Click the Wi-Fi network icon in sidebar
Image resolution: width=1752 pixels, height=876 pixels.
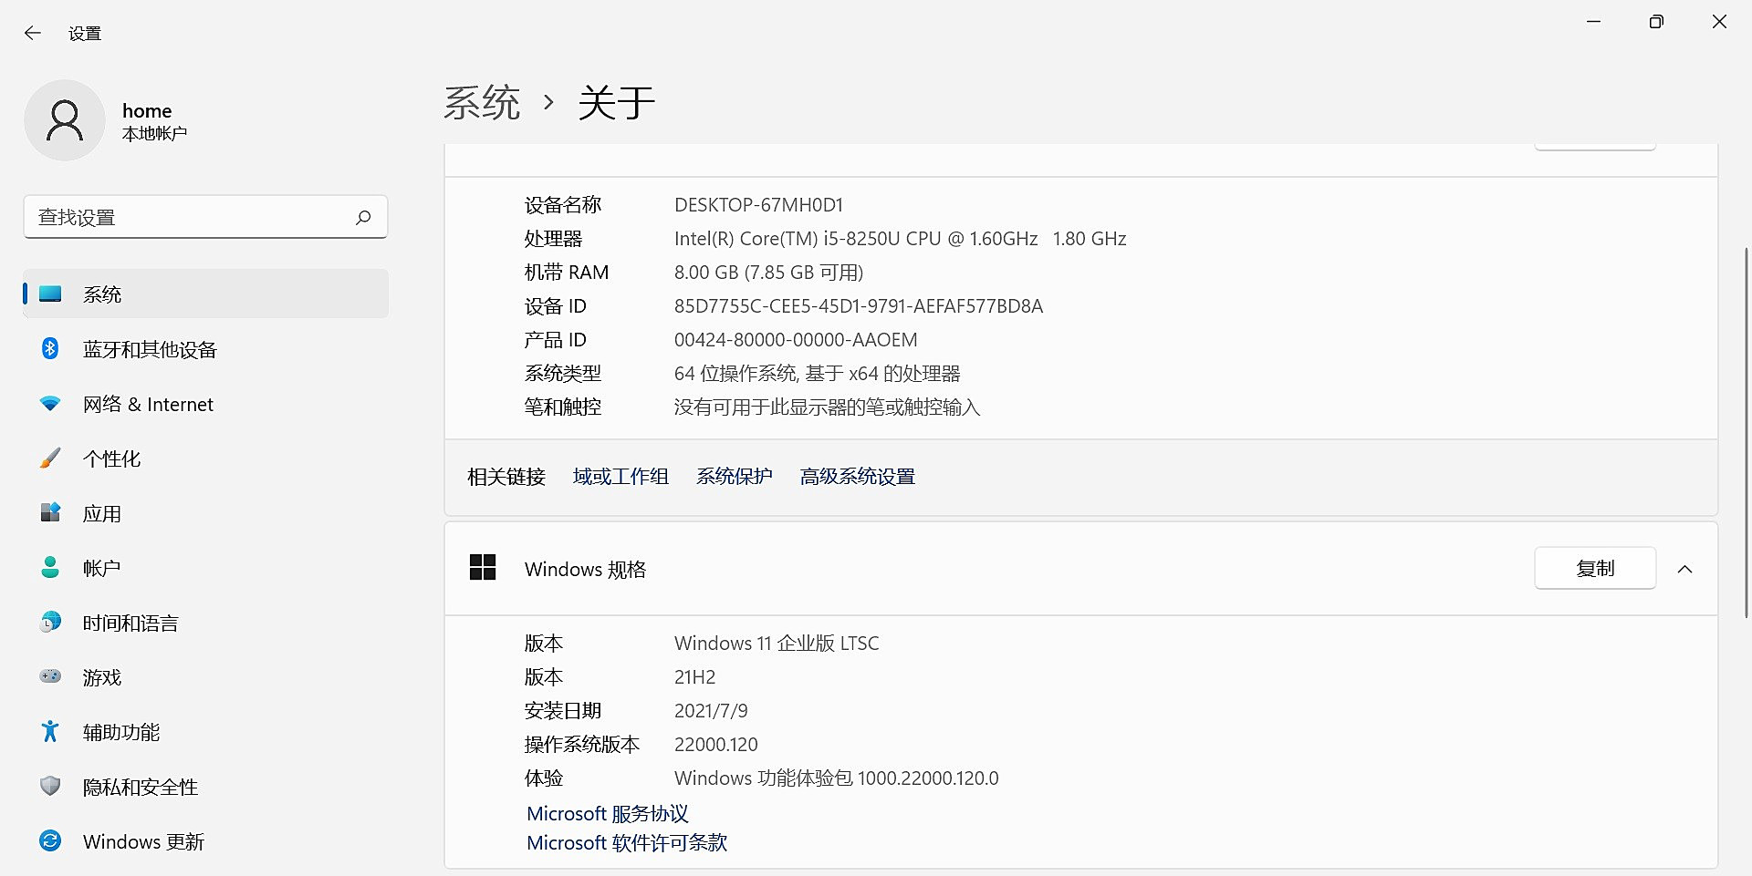[50, 403]
